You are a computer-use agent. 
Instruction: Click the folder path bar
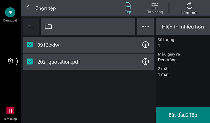(88, 27)
